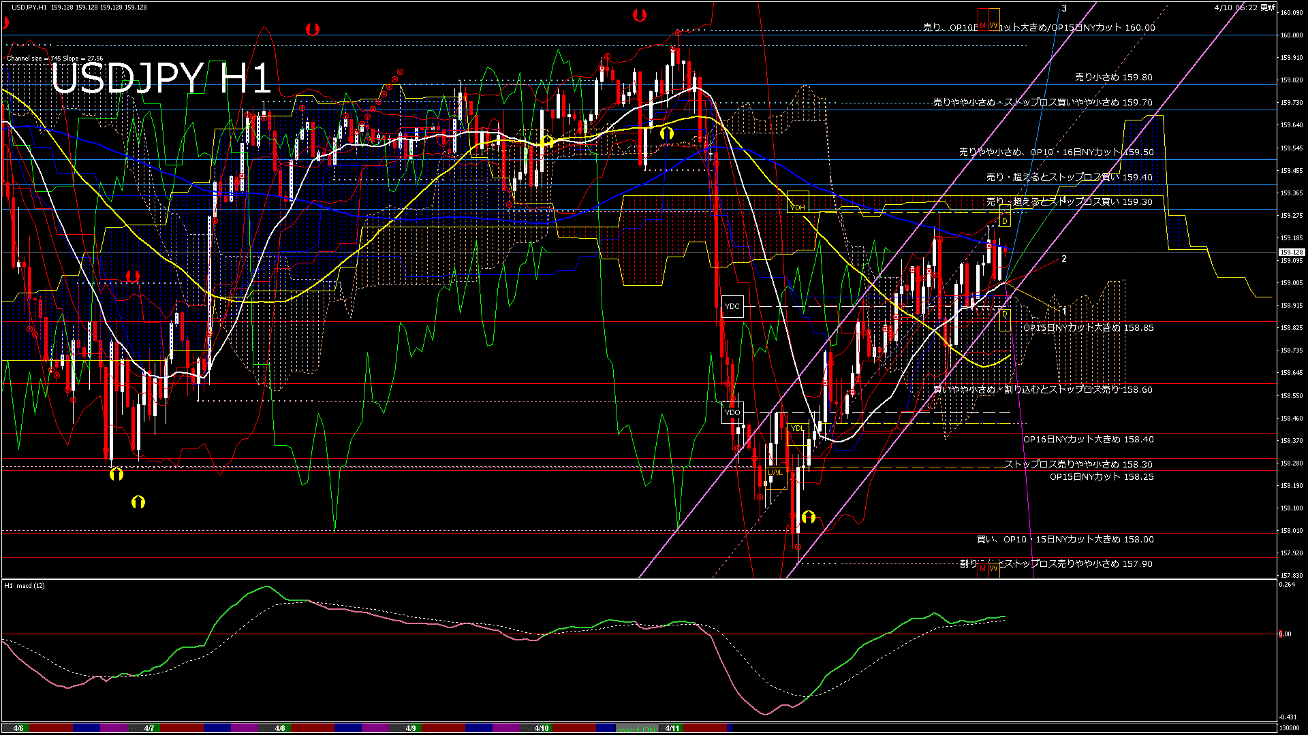Image resolution: width=1308 pixels, height=735 pixels.
Task: Click the LWL last-week-low label
Action: (776, 472)
